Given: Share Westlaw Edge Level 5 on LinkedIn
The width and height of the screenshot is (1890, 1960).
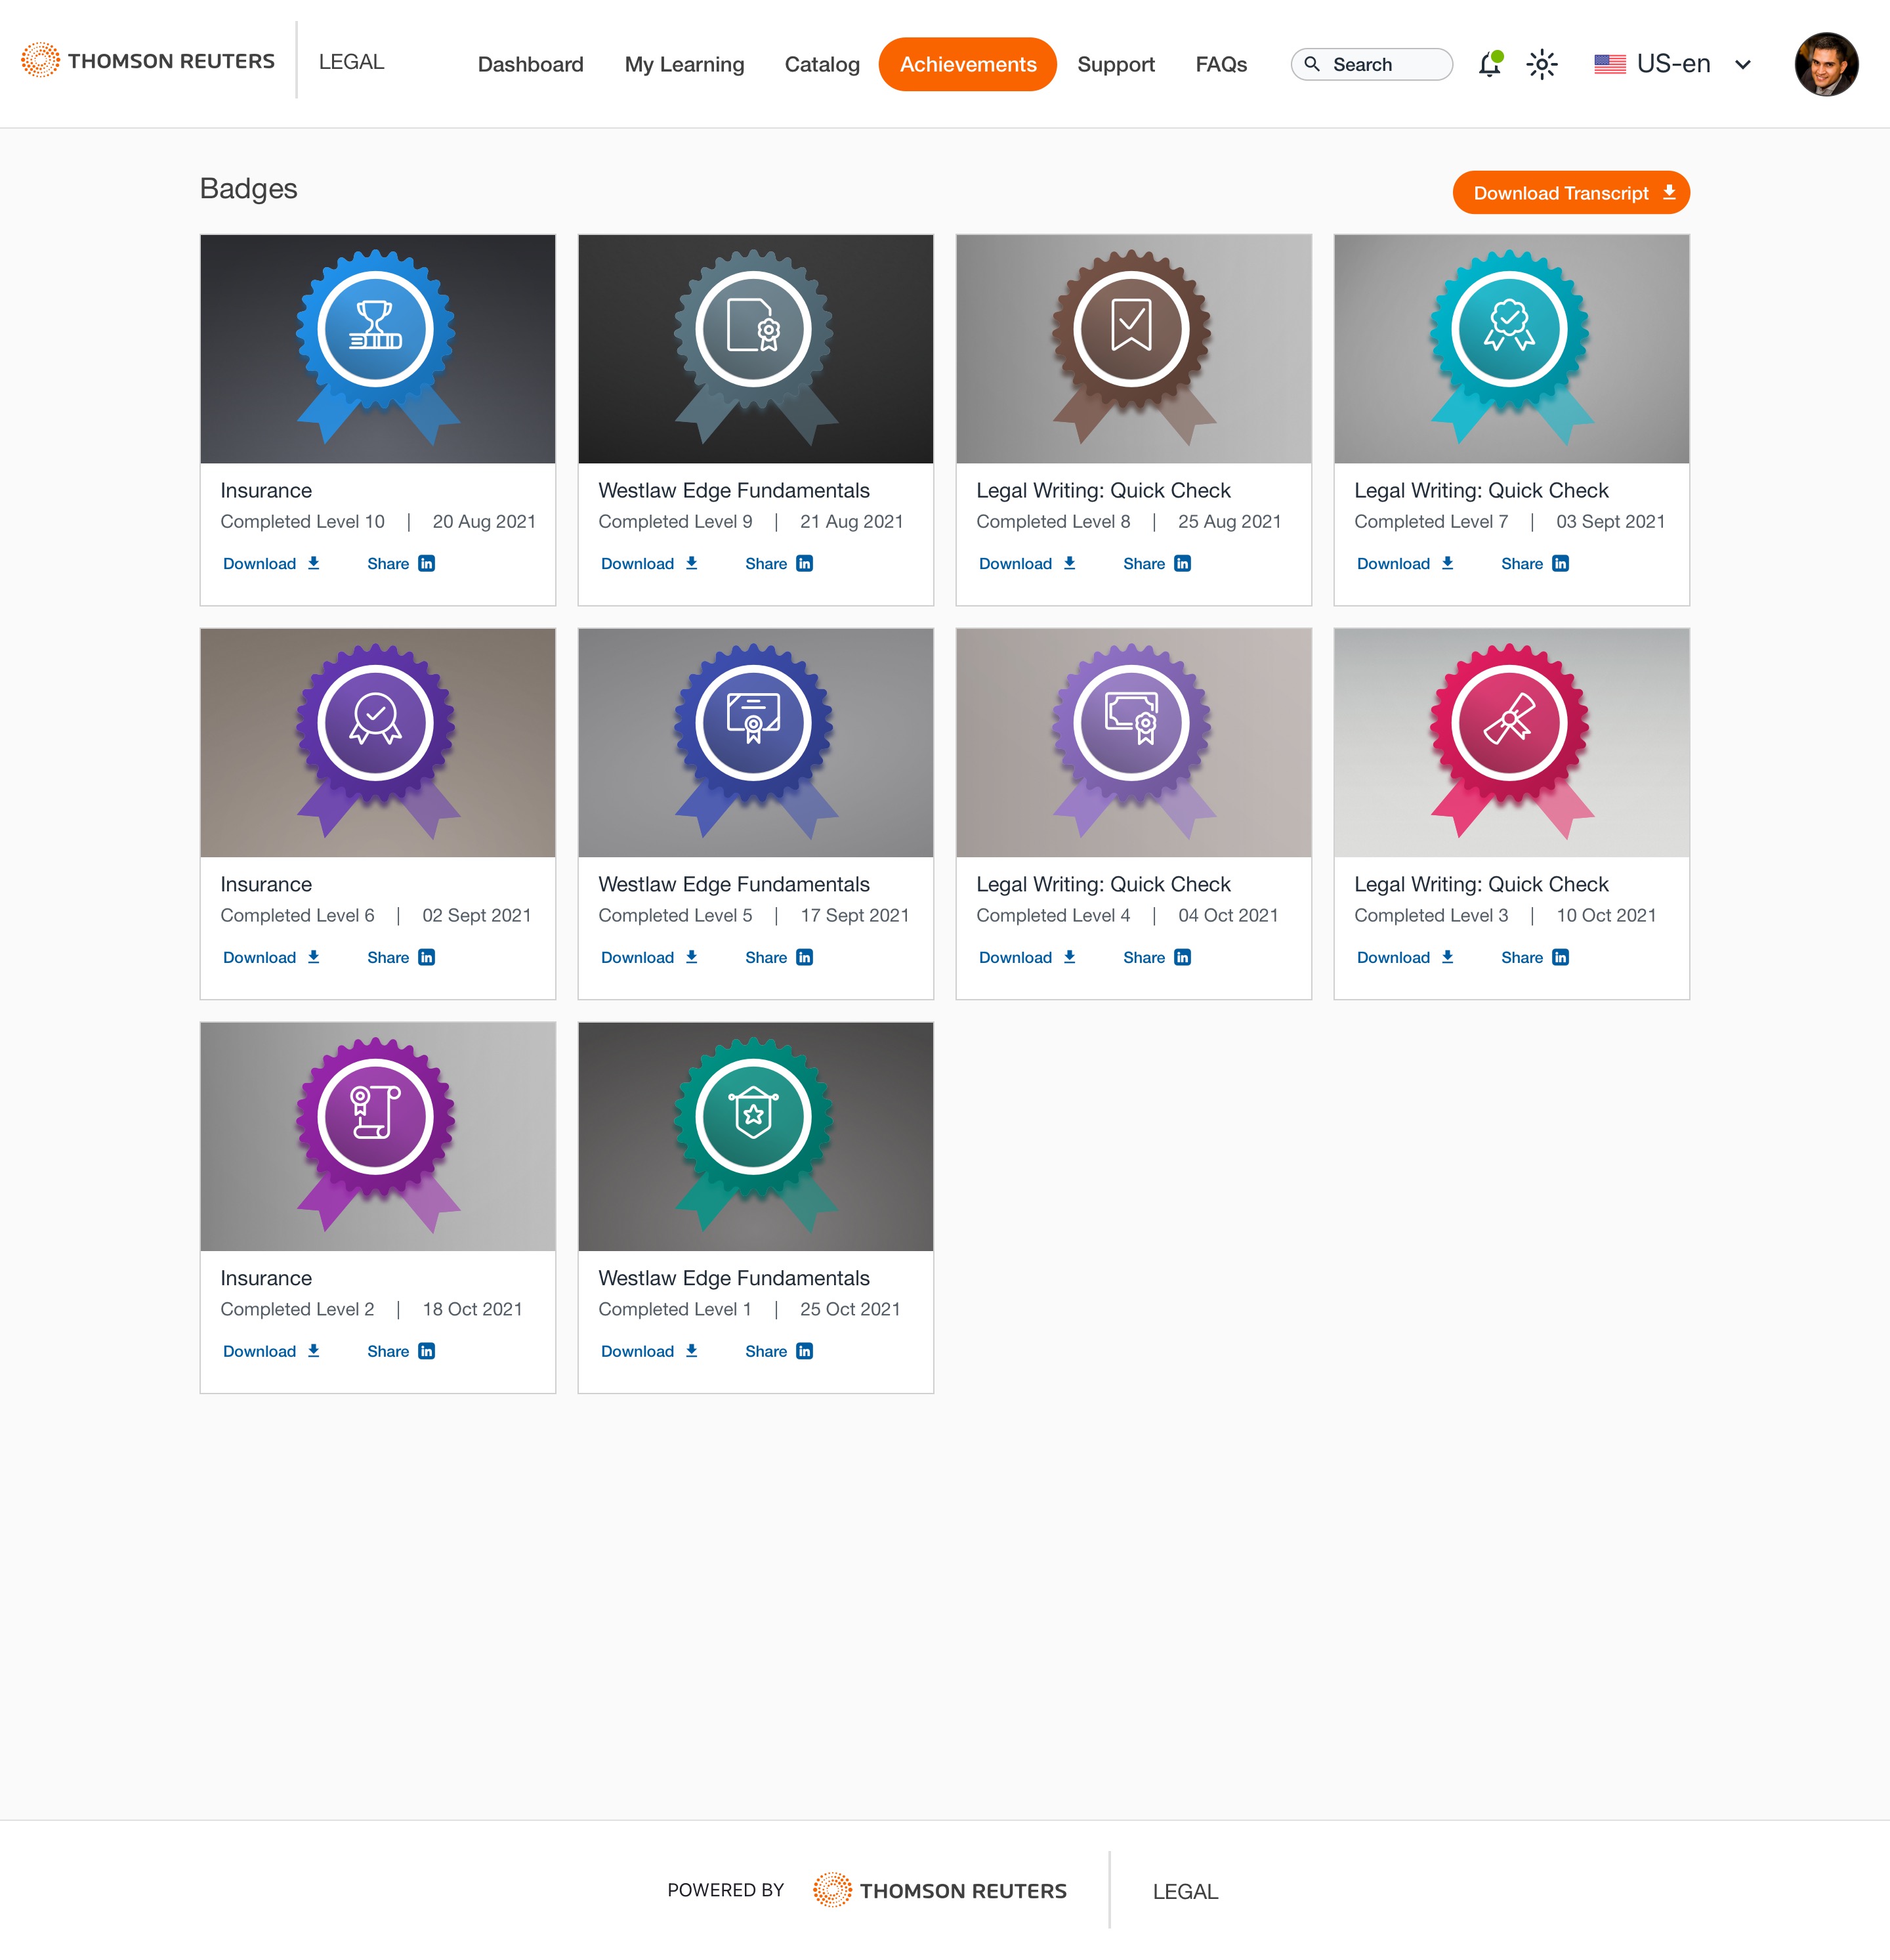Looking at the screenshot, I should click(x=779, y=958).
